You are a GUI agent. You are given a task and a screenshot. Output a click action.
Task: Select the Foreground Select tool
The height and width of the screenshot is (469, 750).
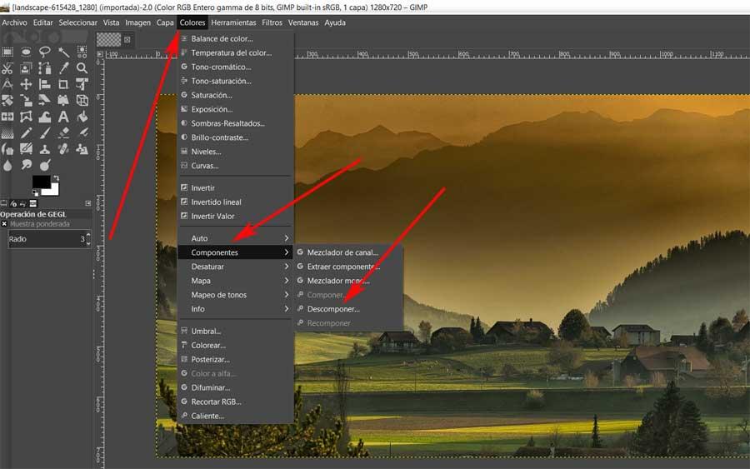[x=26, y=67]
